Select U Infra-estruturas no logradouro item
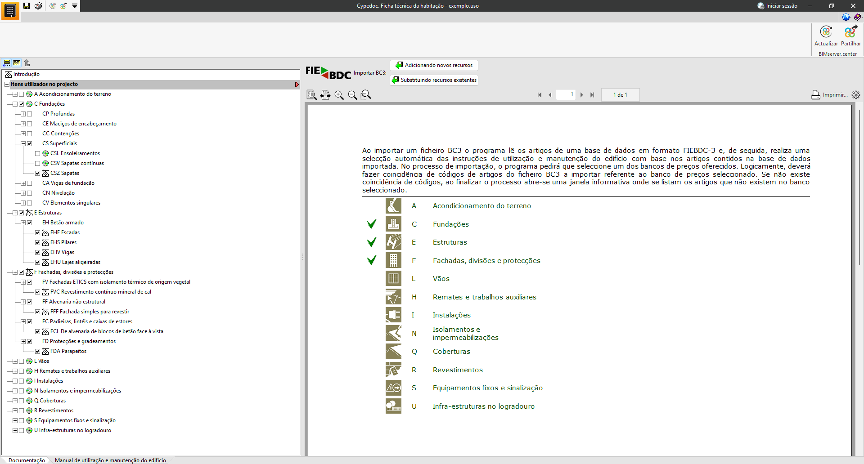The width and height of the screenshot is (864, 464). (x=72, y=431)
